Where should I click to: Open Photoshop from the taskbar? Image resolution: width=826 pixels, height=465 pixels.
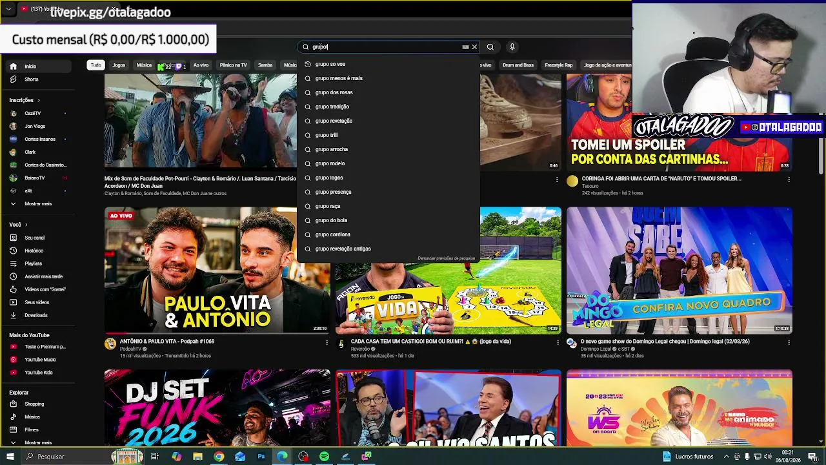pos(261,457)
